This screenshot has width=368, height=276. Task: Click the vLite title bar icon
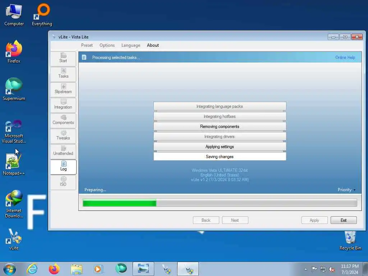click(x=54, y=37)
